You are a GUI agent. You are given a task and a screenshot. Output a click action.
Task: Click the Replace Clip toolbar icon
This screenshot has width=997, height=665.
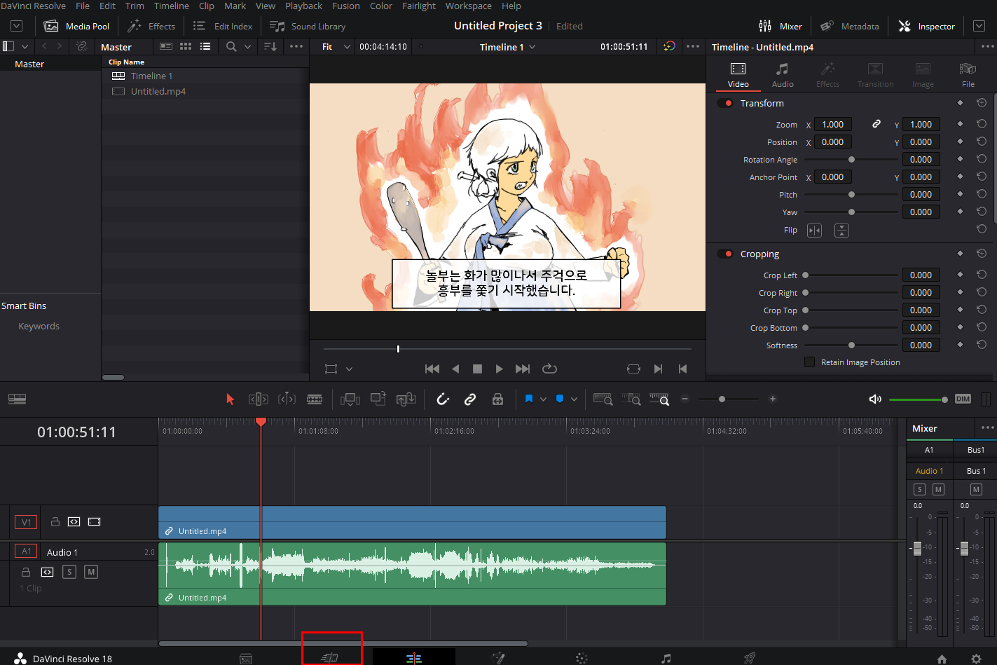(406, 399)
